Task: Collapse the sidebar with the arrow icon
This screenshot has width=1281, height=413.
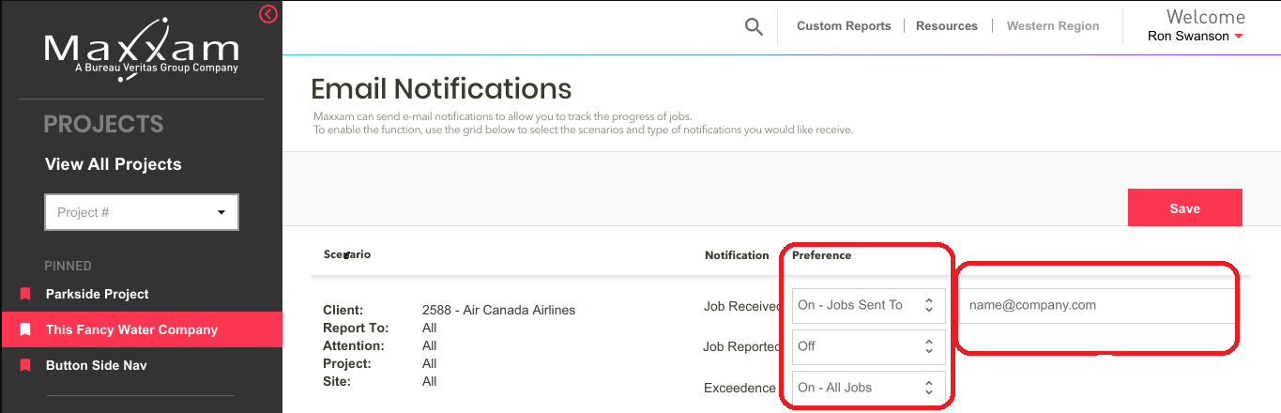Action: (268, 14)
